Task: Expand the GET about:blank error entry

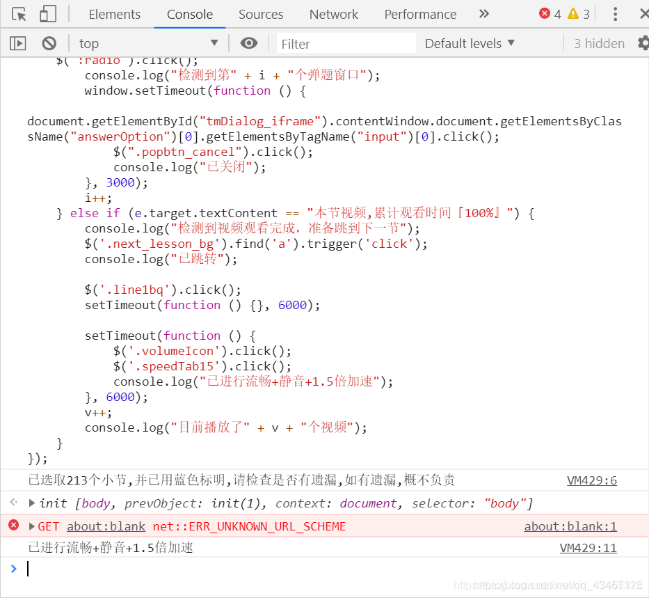Action: pos(32,526)
